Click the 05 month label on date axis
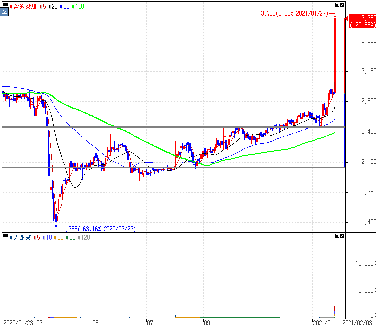Viewport: 376px width, 326px height. pyautogui.click(x=95, y=323)
